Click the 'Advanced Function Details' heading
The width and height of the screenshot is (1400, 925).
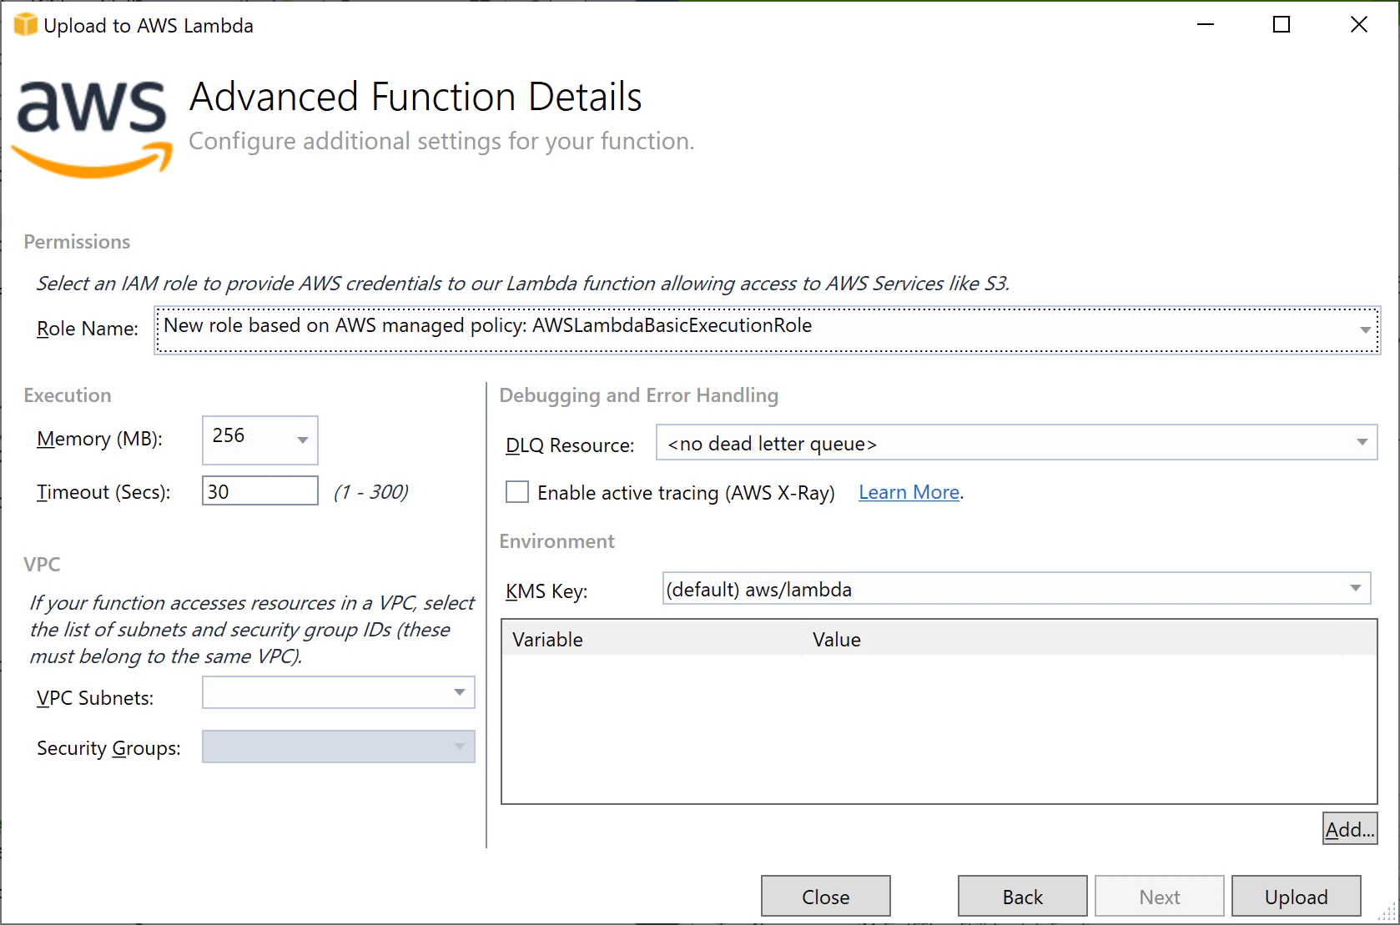(x=415, y=97)
